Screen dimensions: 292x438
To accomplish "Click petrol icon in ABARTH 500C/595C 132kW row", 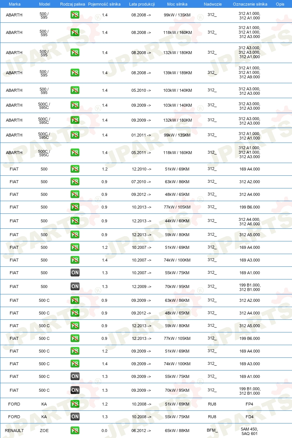I will click(75, 120).
